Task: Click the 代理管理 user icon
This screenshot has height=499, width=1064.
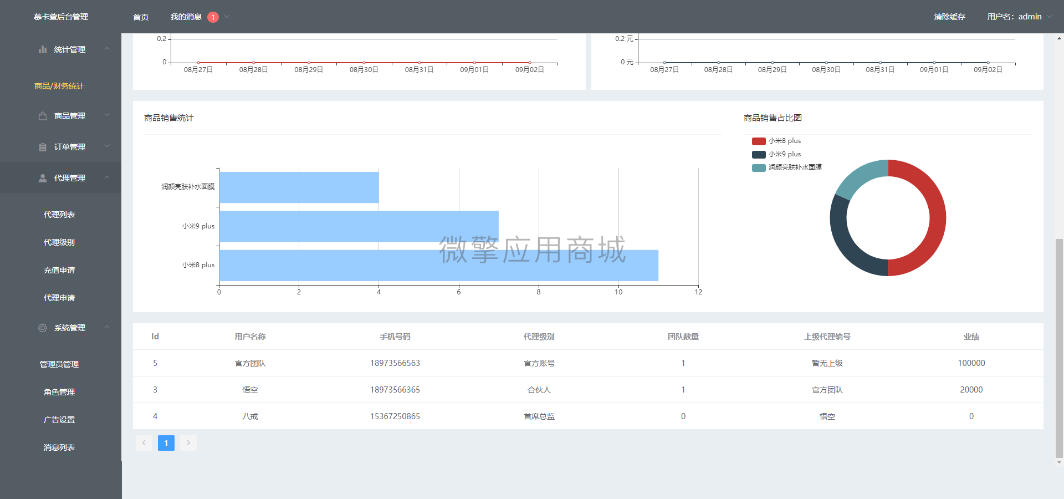Action: [x=43, y=178]
